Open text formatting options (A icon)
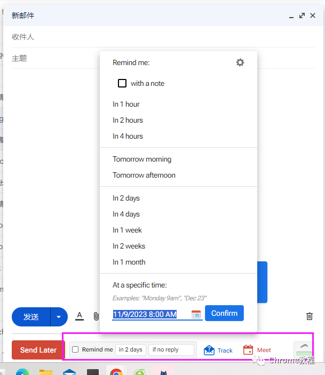Image resolution: width=325 pixels, height=375 pixels. click(x=80, y=316)
